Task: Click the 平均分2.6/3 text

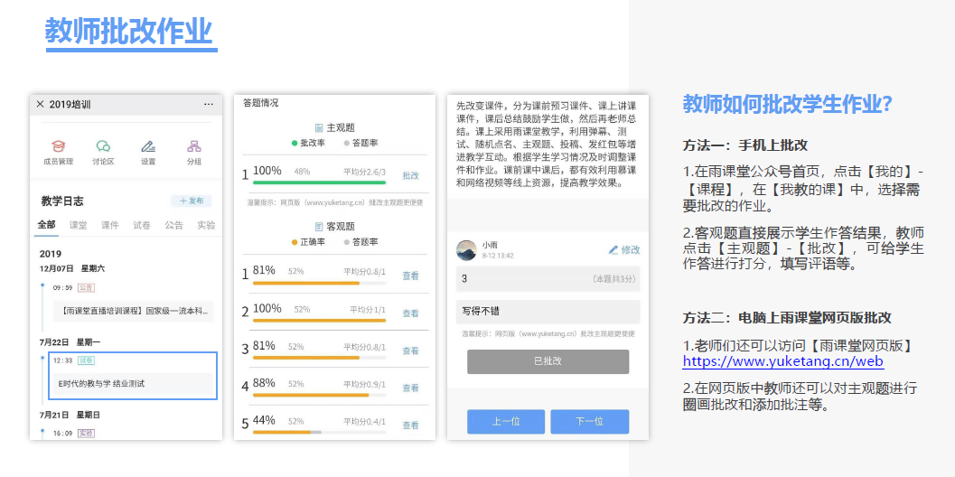Action: (x=364, y=172)
